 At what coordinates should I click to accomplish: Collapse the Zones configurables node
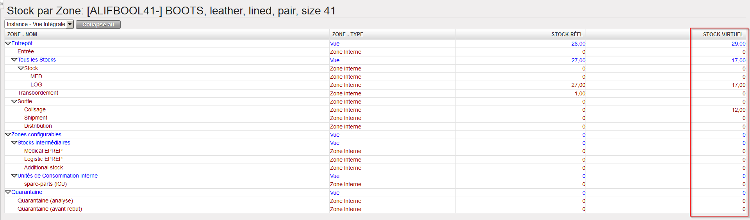(x=8, y=135)
